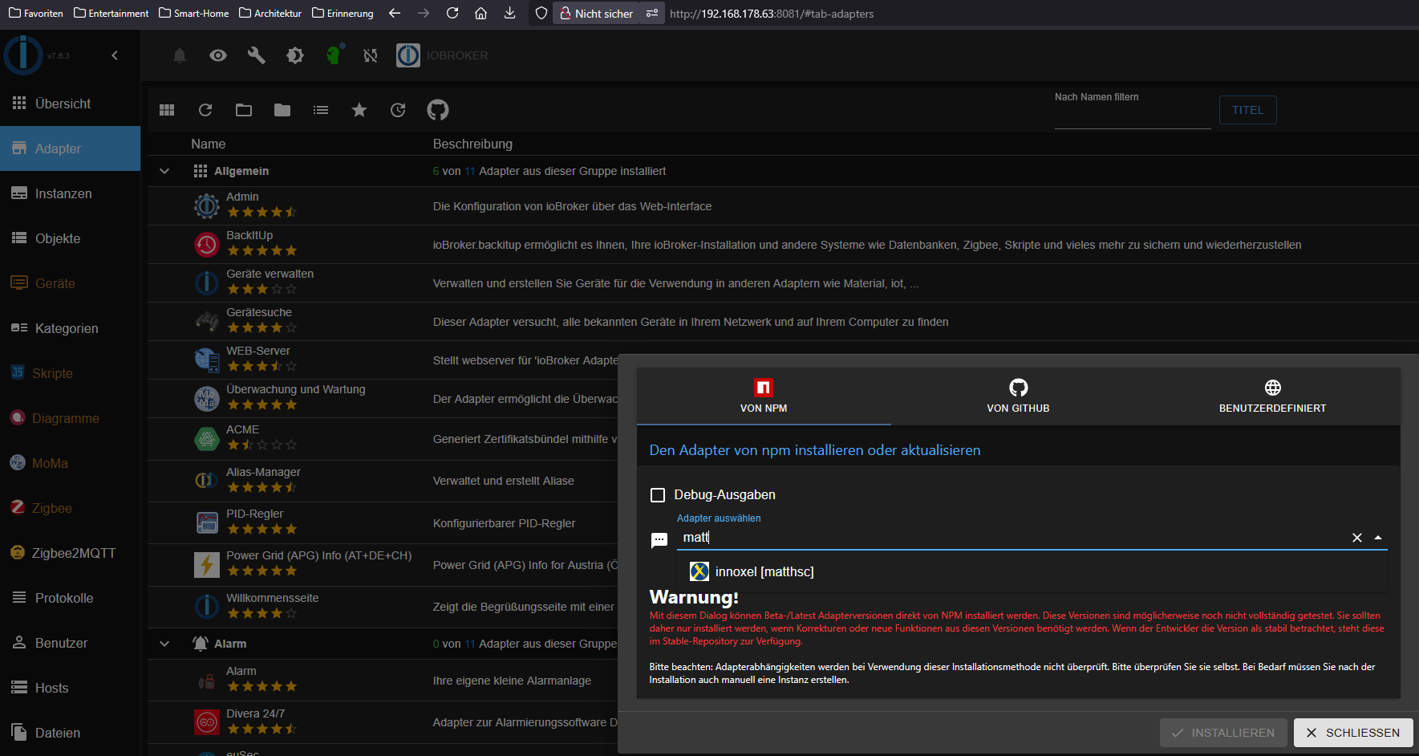The width and height of the screenshot is (1419, 756).
Task: Open Übersicht in the sidebar
Action: (70, 104)
